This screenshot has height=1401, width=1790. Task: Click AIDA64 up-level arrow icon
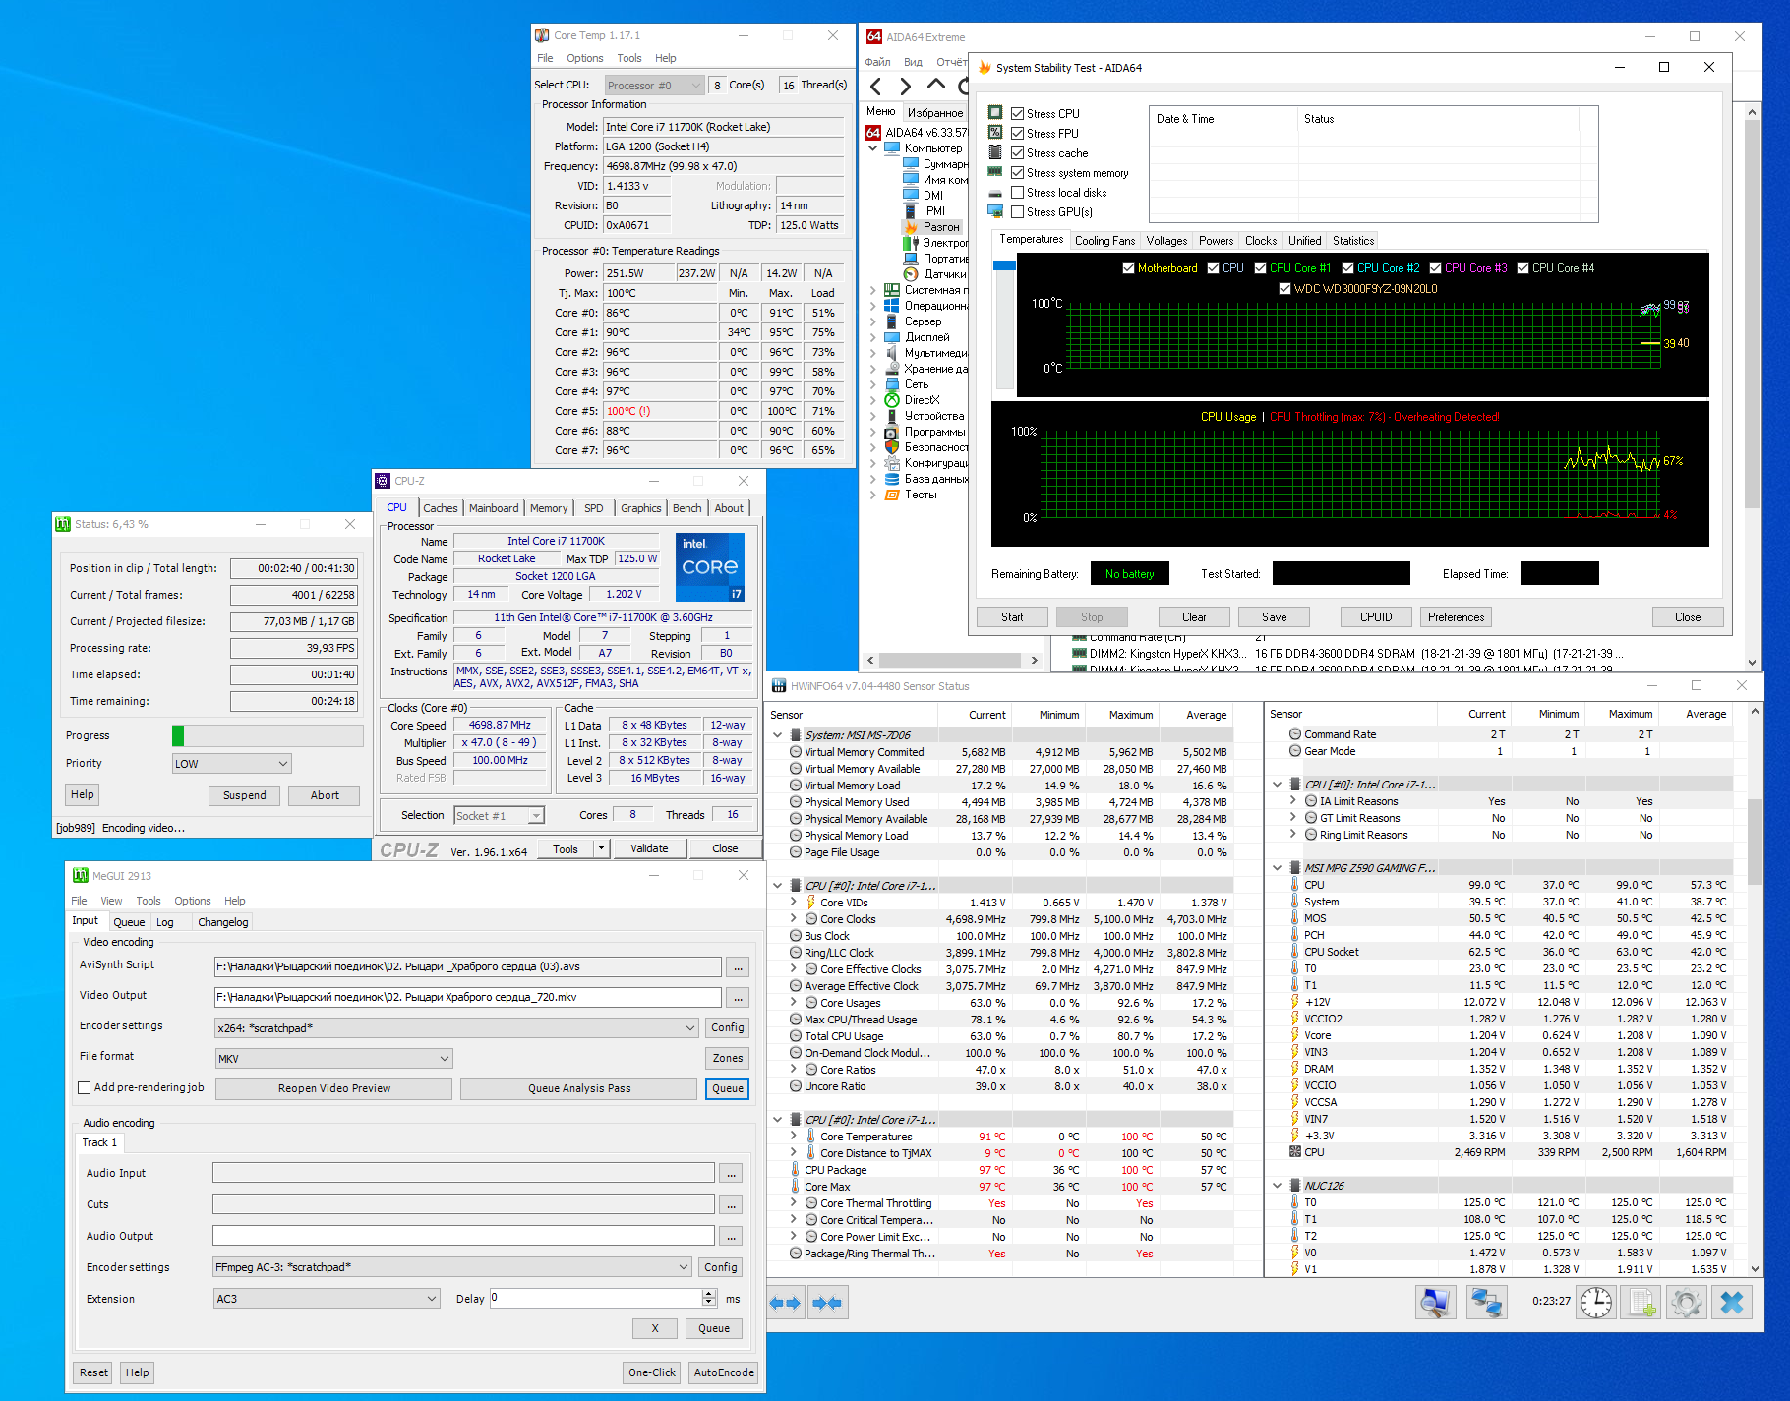point(935,85)
